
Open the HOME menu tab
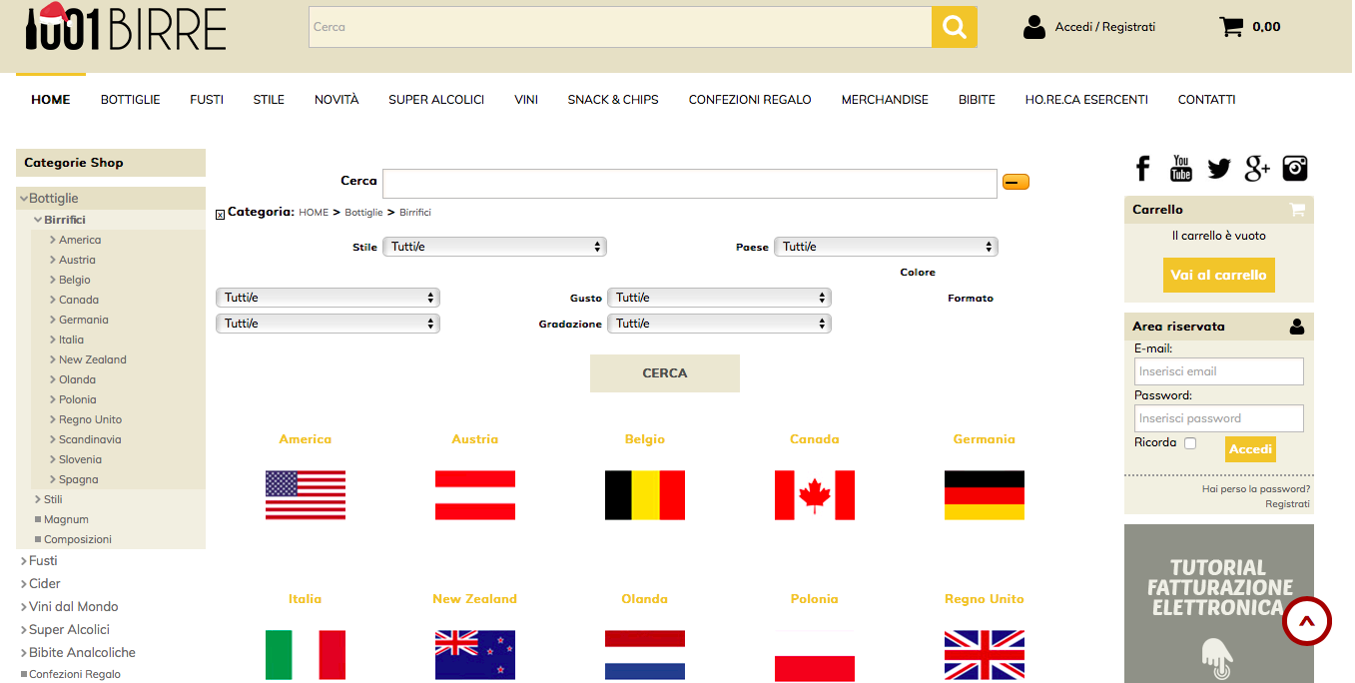click(x=51, y=100)
